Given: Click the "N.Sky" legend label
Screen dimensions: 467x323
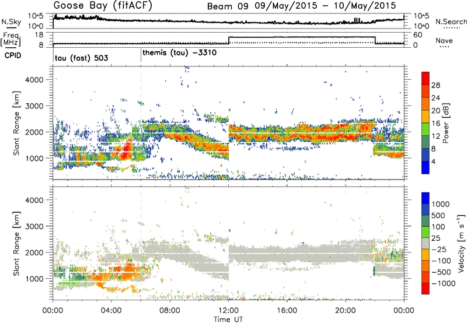Looking at the screenshot, I should 11,22.
